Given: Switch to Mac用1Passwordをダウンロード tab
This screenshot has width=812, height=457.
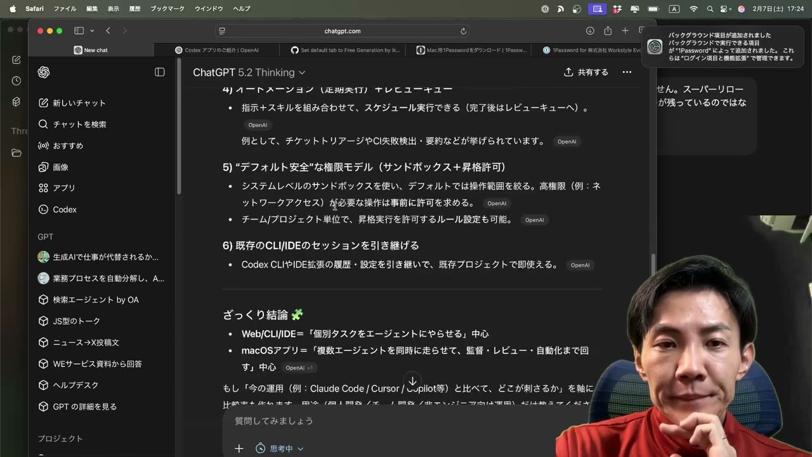Looking at the screenshot, I should pyautogui.click(x=471, y=50).
